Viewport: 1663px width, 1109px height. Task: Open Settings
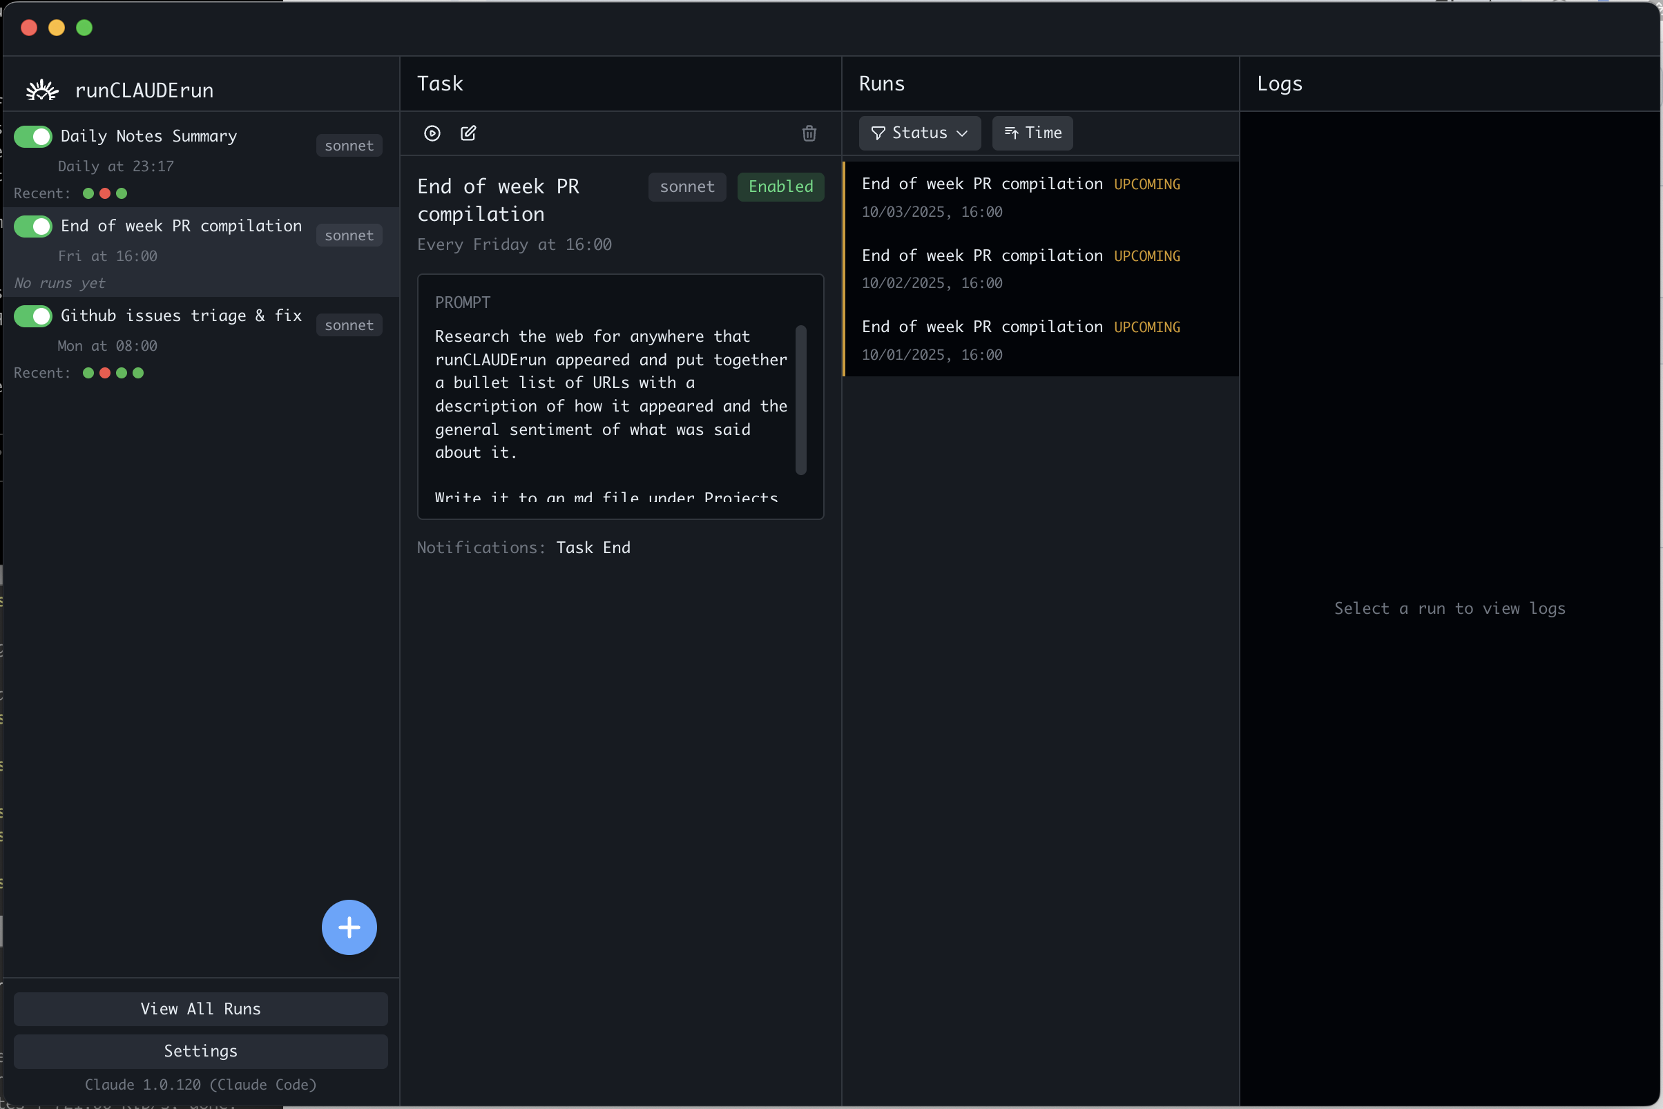[200, 1051]
